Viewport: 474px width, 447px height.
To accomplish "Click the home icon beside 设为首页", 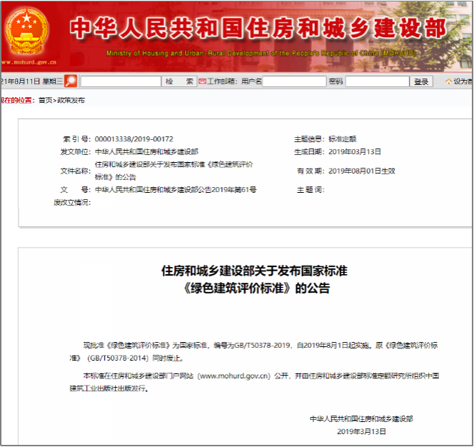I will tap(448, 81).
